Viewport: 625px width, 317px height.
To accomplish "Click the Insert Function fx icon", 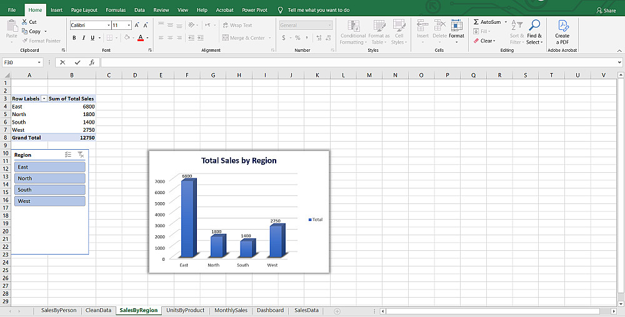I will pyautogui.click(x=91, y=62).
